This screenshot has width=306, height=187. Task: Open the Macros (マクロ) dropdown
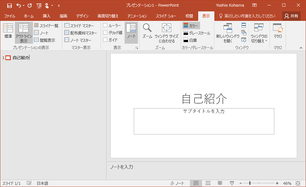pos(277,31)
